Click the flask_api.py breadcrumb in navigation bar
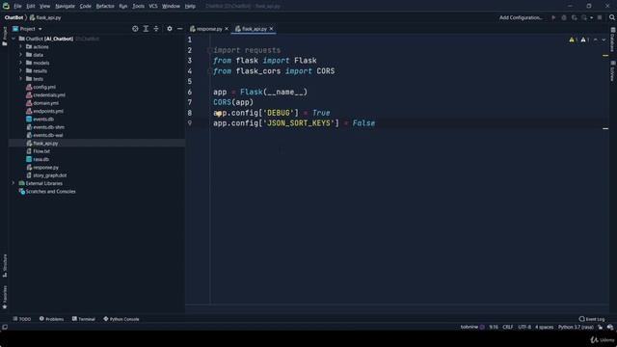This screenshot has height=347, width=617. 45,17
